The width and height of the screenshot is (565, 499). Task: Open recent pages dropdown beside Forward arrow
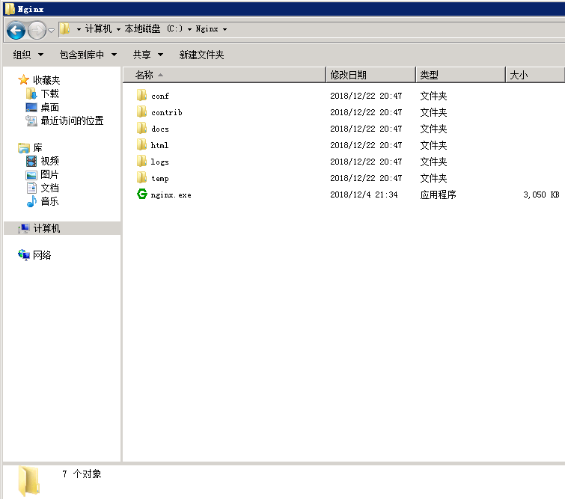click(51, 30)
